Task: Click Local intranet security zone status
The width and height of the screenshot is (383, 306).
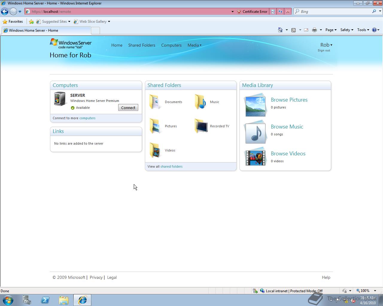Action: pos(291,291)
